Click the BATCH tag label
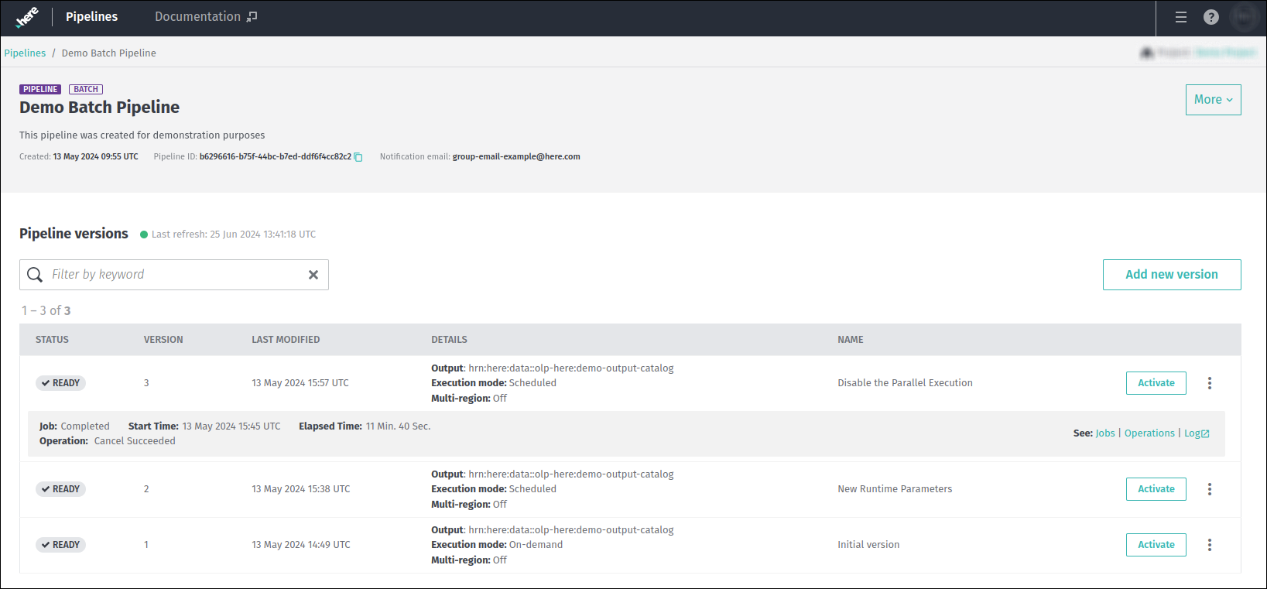Viewport: 1267px width, 589px height. [86, 90]
